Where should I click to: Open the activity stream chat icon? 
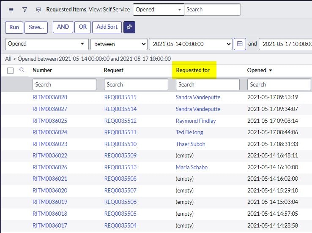pos(38,10)
